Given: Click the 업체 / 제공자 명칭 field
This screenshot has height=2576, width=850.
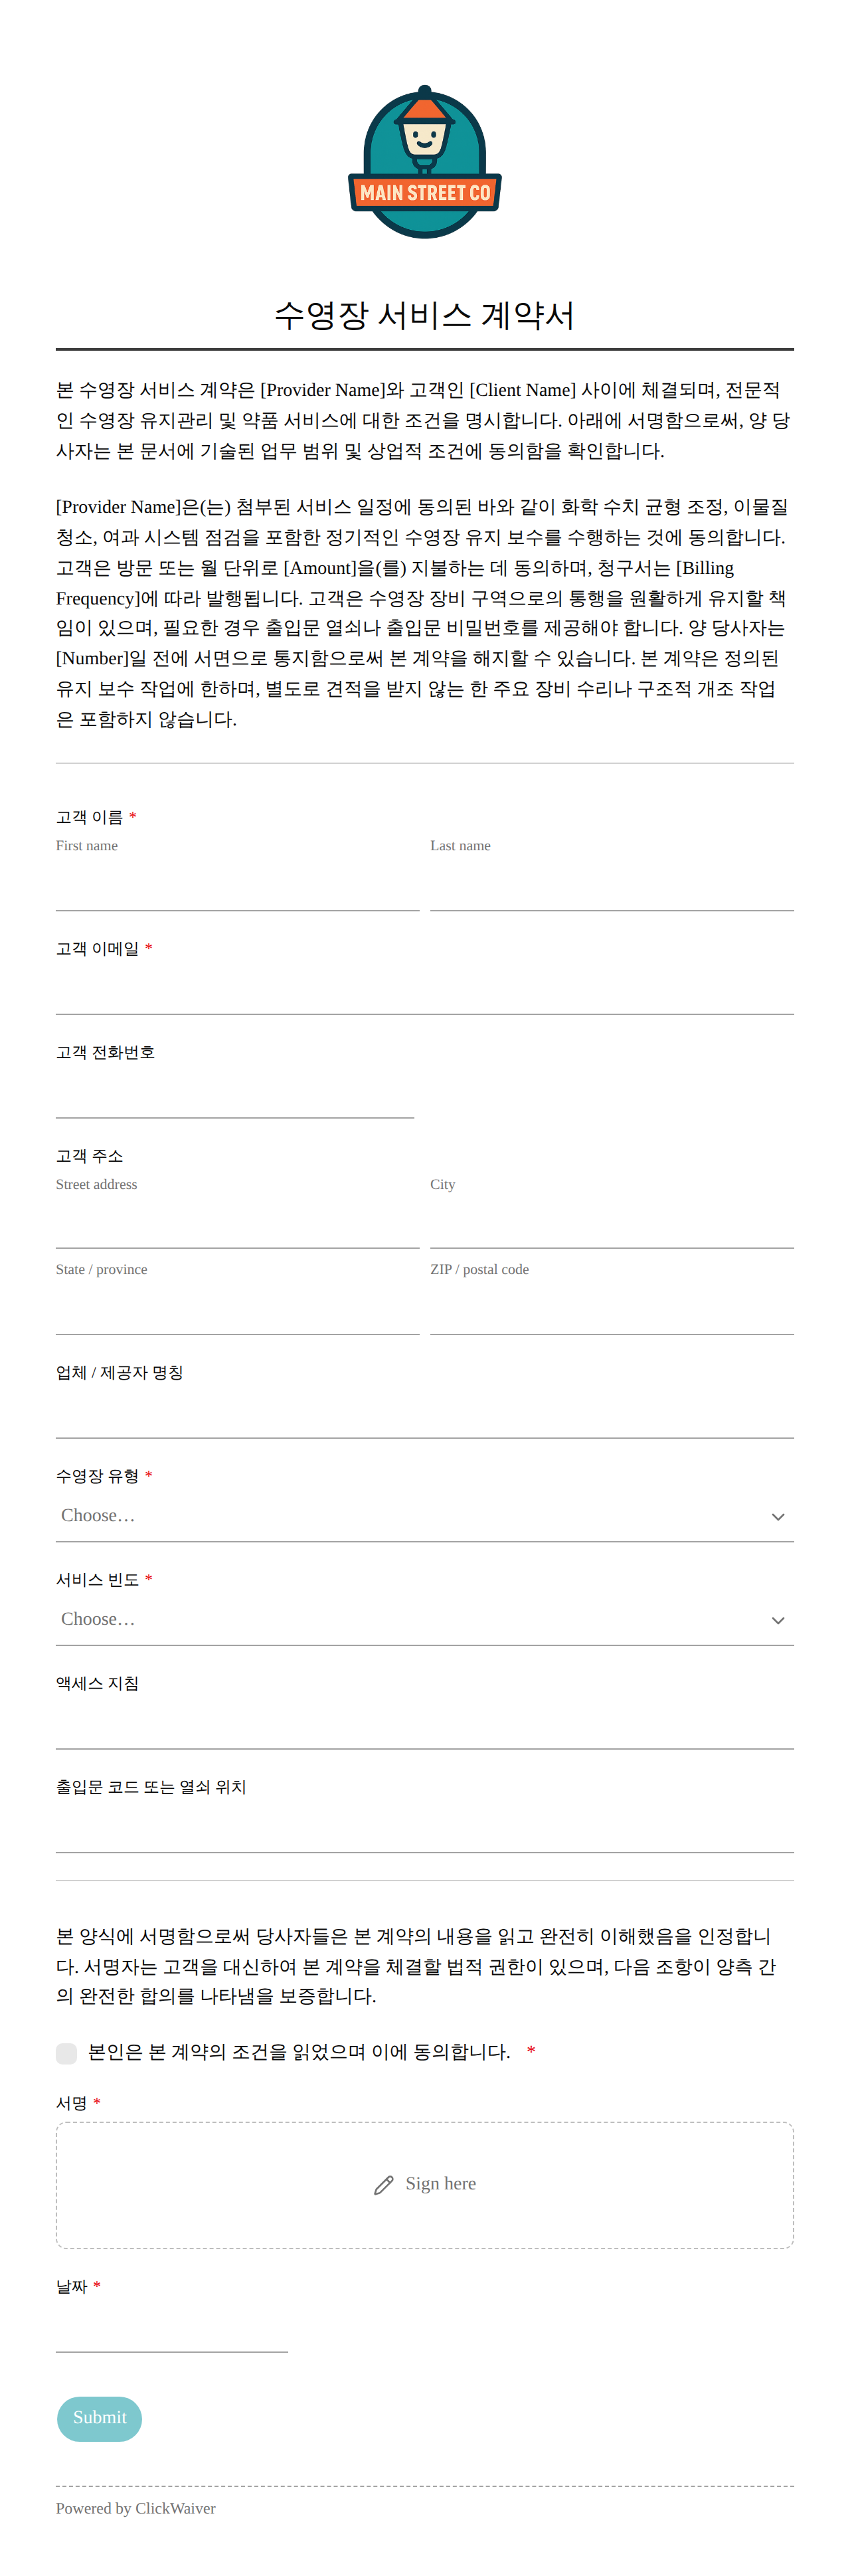Looking at the screenshot, I should [x=425, y=1414].
